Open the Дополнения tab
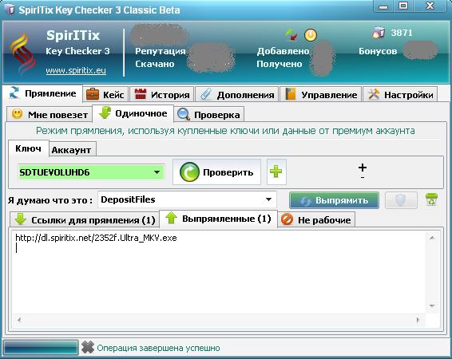The height and width of the screenshot is (359, 452). click(237, 94)
